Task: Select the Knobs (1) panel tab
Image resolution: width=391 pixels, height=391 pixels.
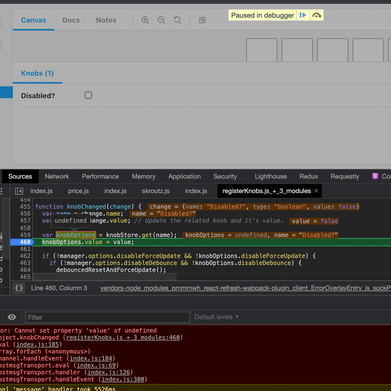Action: coord(37,73)
